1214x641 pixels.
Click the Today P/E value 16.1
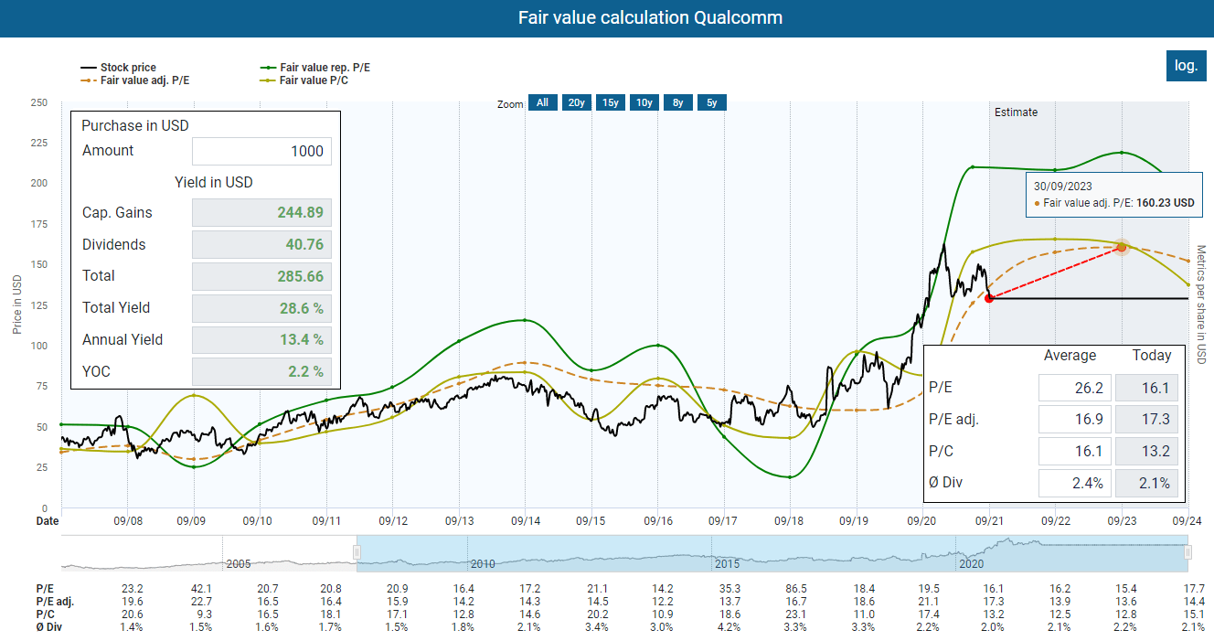click(1146, 388)
